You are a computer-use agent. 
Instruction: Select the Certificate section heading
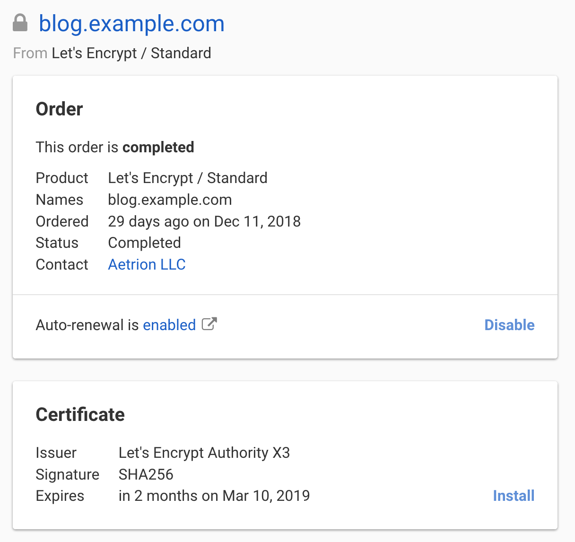click(x=80, y=415)
